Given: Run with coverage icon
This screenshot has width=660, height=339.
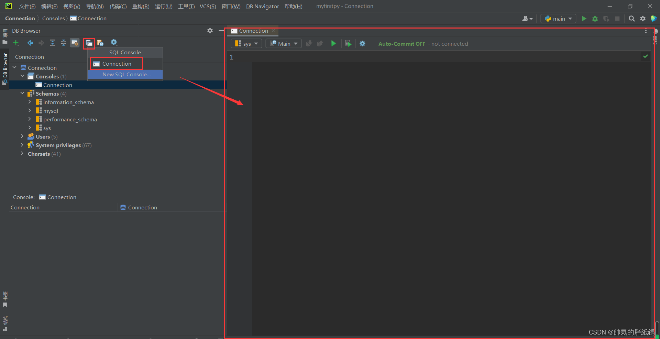Looking at the screenshot, I should [606, 19].
